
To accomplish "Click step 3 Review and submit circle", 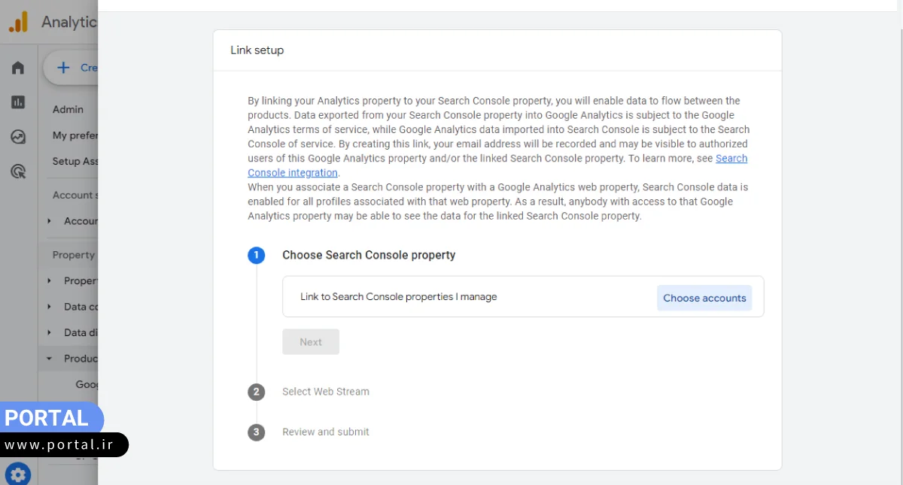I will click(x=256, y=432).
